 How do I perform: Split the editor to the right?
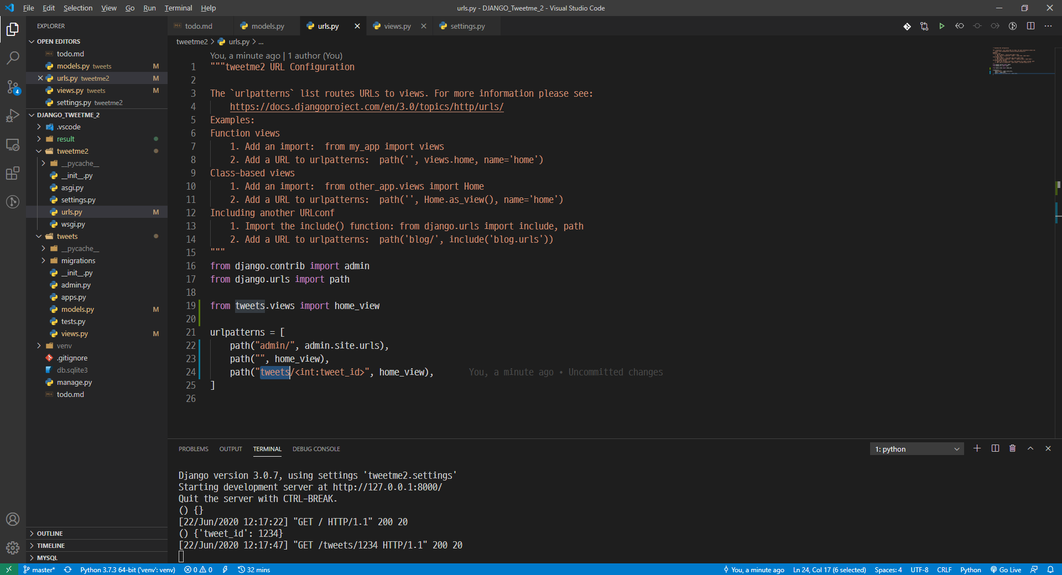1030,26
